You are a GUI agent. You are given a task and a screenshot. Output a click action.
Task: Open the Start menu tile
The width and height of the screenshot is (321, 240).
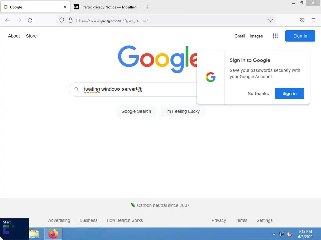pos(14,229)
